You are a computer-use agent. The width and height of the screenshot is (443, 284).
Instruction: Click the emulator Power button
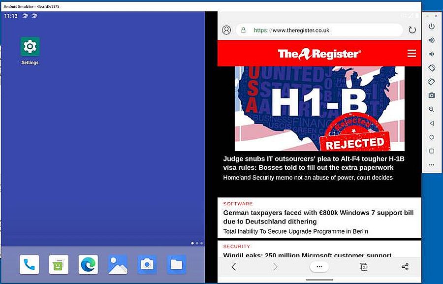tap(431, 26)
